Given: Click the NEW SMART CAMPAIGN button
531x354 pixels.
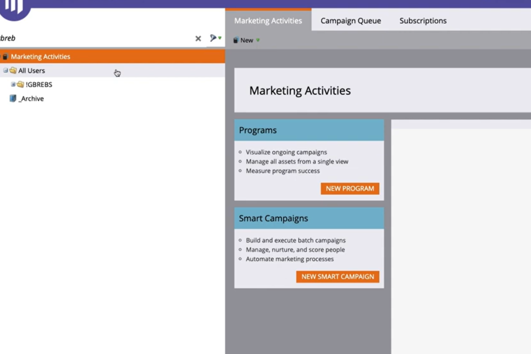Looking at the screenshot, I should point(337,276).
